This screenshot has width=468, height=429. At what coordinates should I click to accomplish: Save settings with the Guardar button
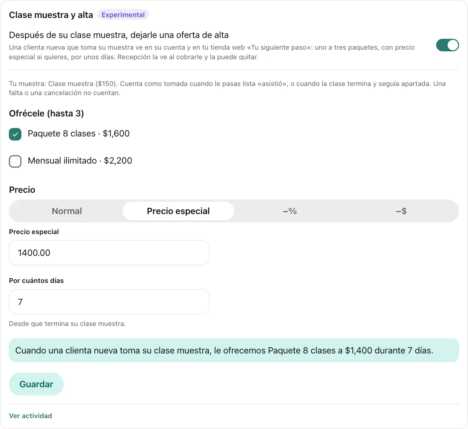[36, 384]
